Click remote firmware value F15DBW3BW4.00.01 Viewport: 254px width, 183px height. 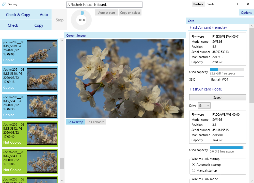[226, 36]
